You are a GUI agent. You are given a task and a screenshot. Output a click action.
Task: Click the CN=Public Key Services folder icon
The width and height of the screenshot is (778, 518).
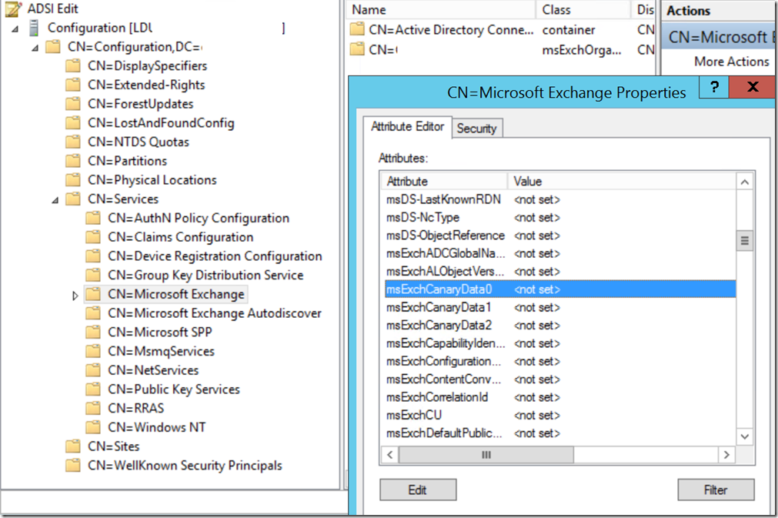93,389
